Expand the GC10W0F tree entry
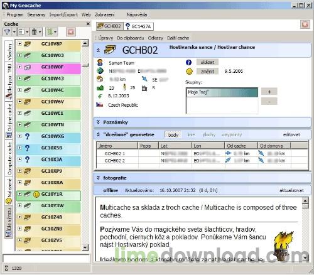314x275 pixels. click(19, 67)
